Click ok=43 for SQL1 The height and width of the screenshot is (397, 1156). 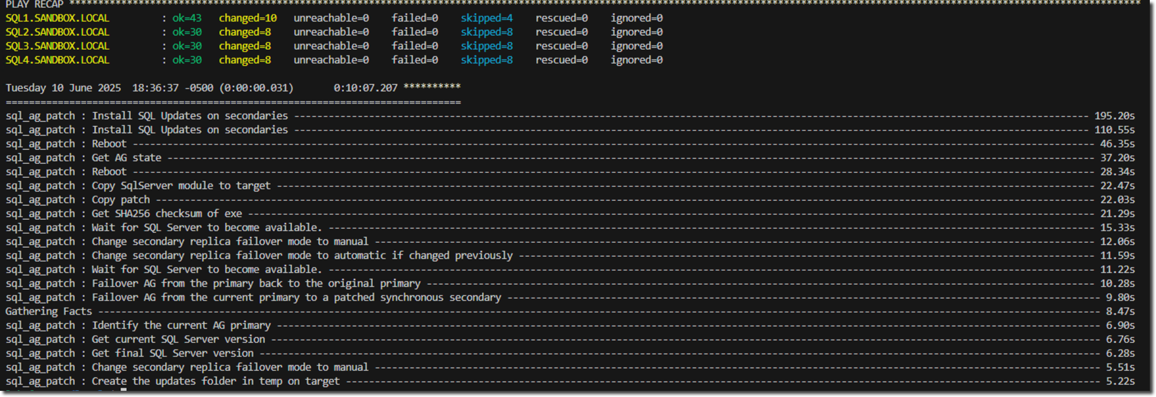[187, 18]
